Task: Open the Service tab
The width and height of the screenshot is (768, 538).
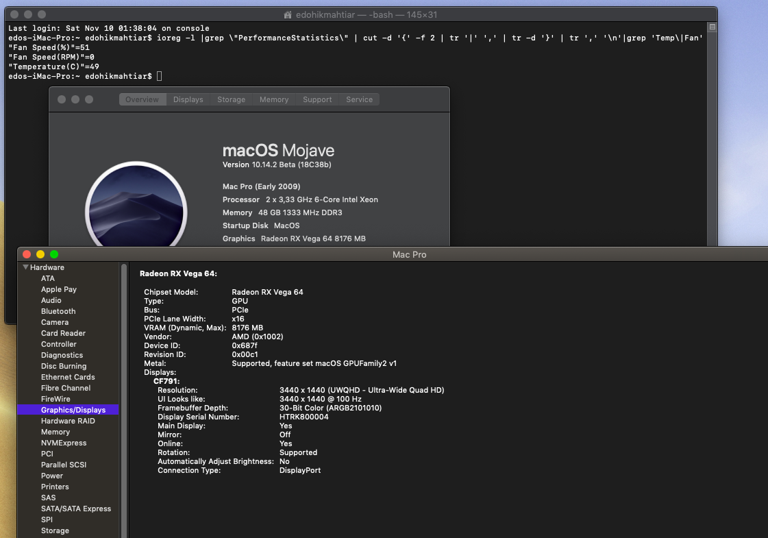Action: (359, 99)
